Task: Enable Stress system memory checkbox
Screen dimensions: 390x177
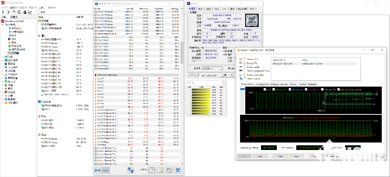Action: 245,71
